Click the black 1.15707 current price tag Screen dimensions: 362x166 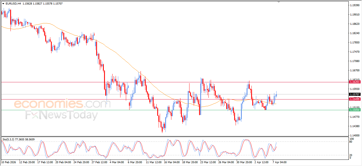pyautogui.click(x=354, y=94)
